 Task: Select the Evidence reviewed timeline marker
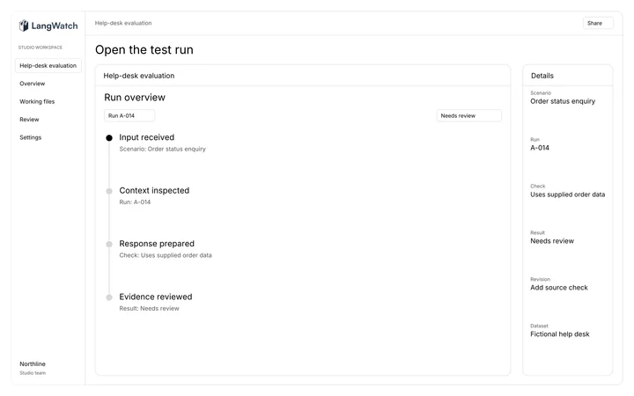tap(109, 297)
